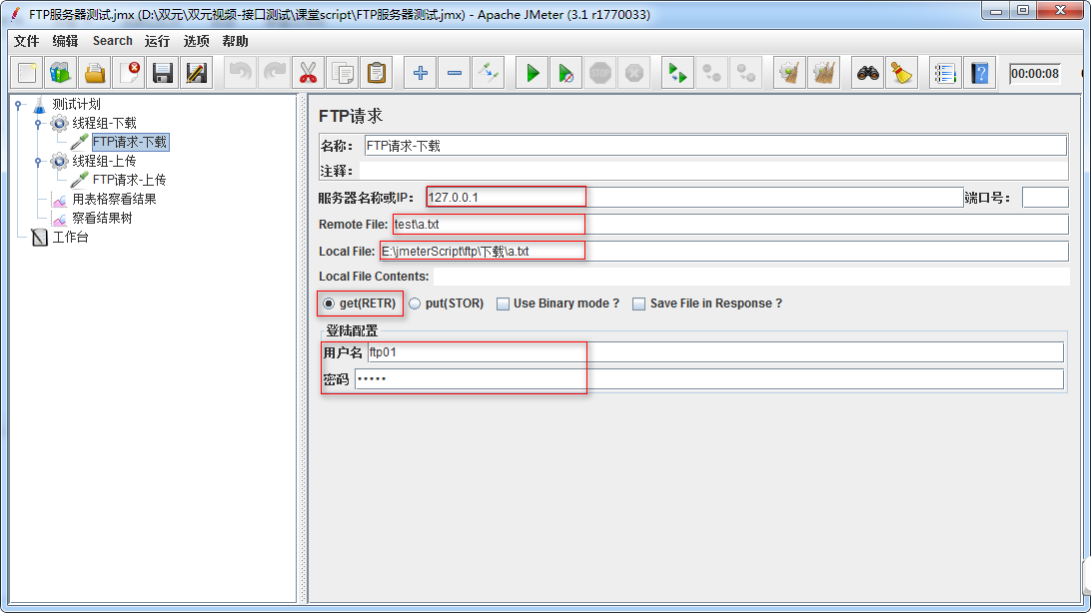Open the 选项 menu
1091x613 pixels.
(x=196, y=41)
